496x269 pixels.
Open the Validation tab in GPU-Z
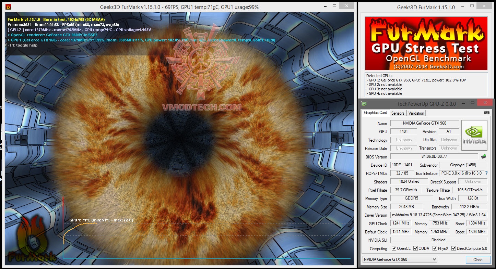coord(416,113)
